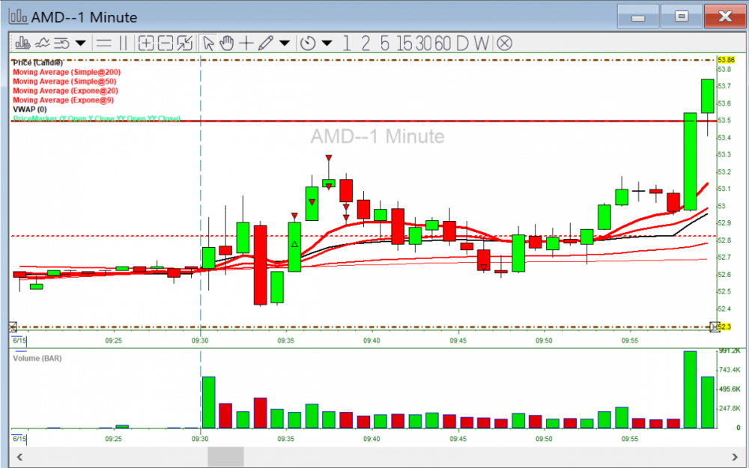749x468 pixels.
Task: Click the horizontal scrollbar thumb
Action: [225, 456]
